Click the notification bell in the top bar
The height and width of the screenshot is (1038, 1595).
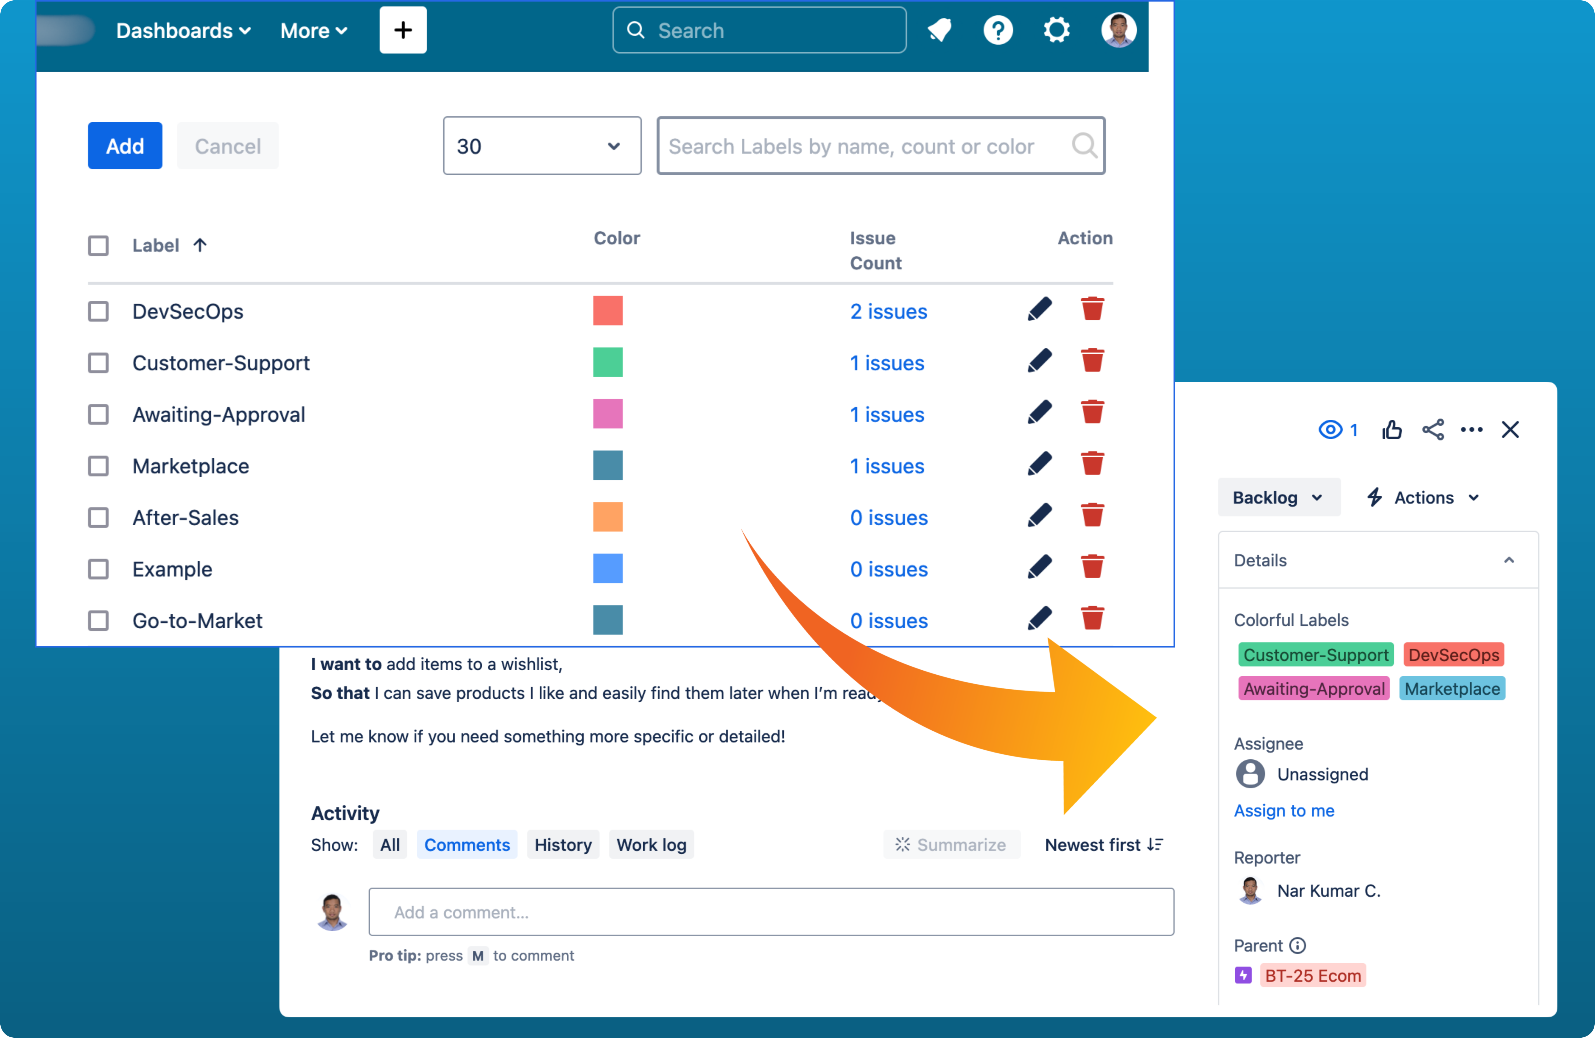tap(939, 30)
